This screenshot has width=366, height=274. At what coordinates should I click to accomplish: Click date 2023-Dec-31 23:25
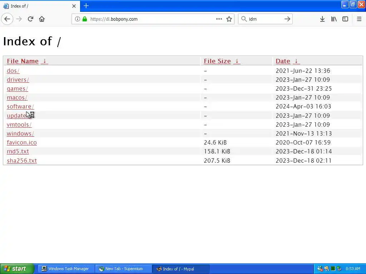pos(304,89)
